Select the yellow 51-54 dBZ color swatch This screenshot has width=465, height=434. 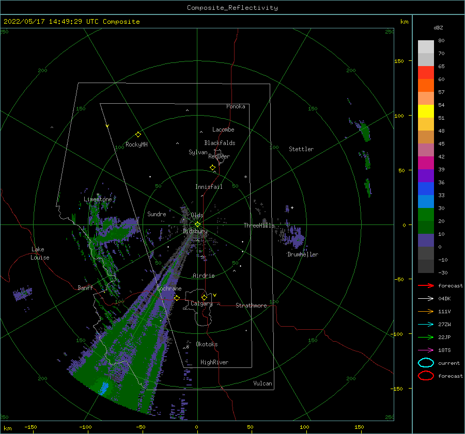426,111
